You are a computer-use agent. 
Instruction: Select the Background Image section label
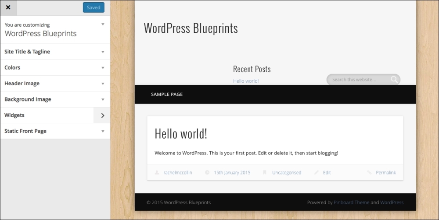coord(28,99)
